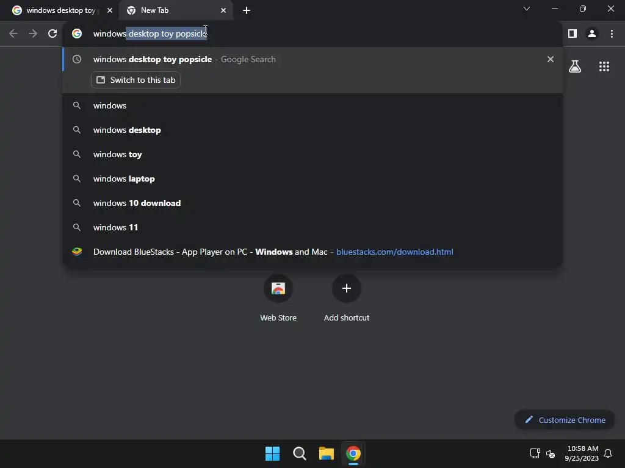This screenshot has height=468, width=625.
Task: Open the Download BlueStacks suggestion
Action: 312,252
